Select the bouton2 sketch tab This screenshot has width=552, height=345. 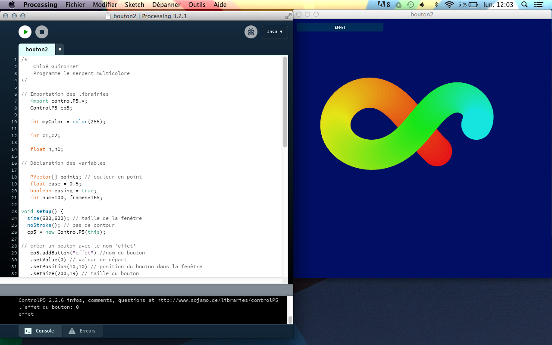click(37, 49)
